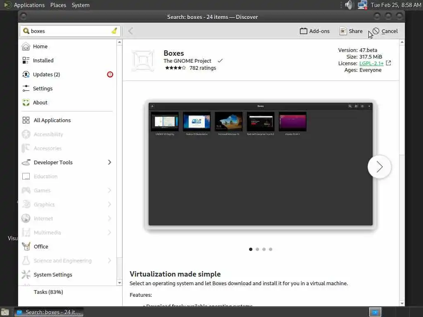Click the Games controller icon
This screenshot has height=317, width=423.
coord(26,190)
